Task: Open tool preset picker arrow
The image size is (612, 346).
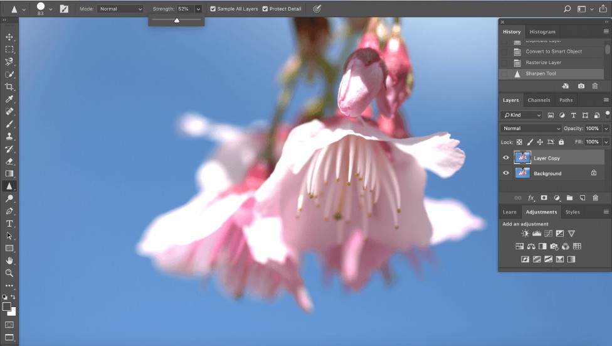Action: (x=24, y=9)
